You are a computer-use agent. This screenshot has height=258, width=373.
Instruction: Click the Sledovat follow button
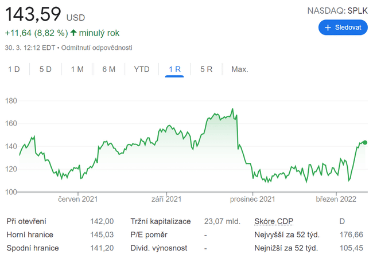(x=343, y=28)
